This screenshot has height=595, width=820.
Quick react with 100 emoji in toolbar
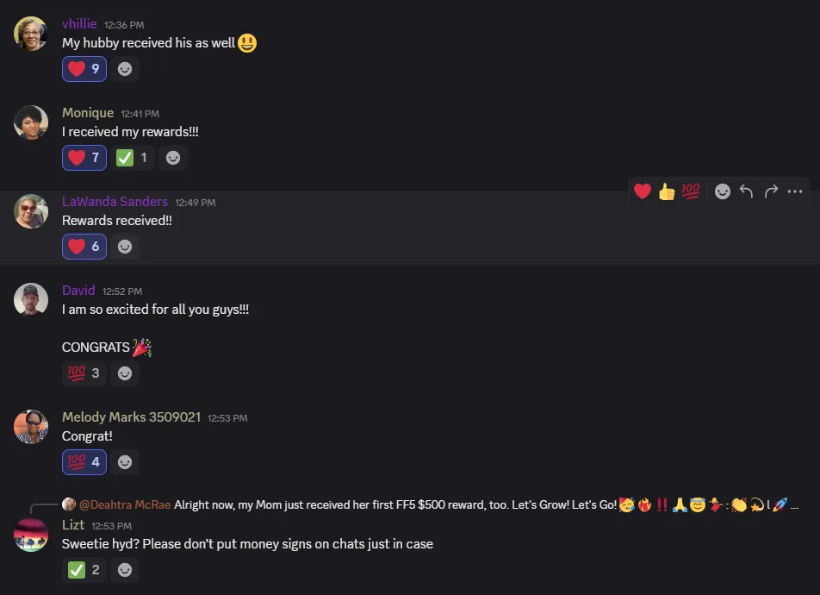691,191
